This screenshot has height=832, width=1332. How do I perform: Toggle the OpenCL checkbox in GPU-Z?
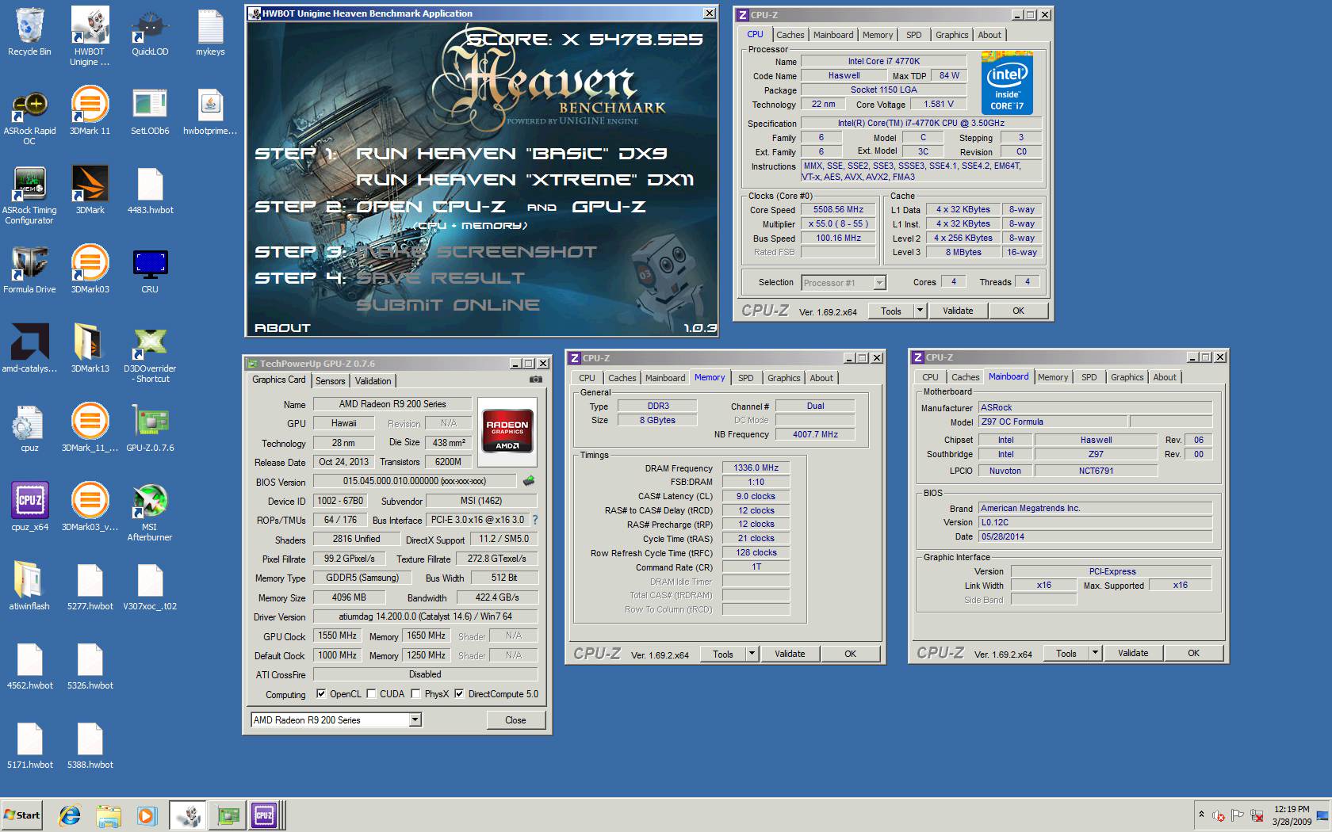pyautogui.click(x=321, y=694)
